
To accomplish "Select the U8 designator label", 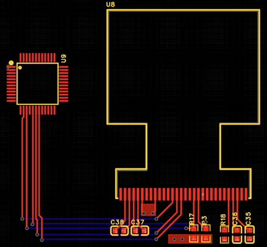I will [x=110, y=4].
